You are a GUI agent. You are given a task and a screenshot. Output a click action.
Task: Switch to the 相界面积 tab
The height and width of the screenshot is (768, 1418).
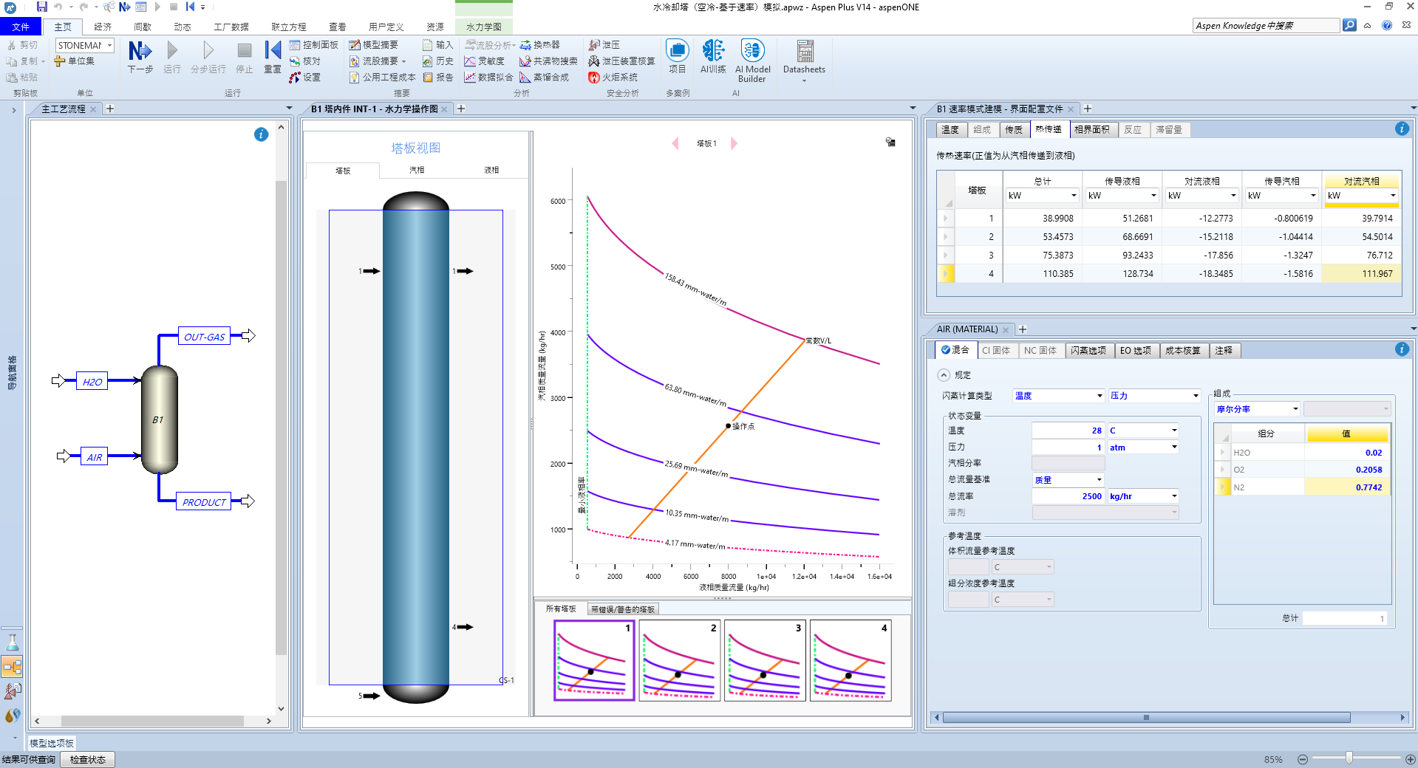(x=1091, y=130)
